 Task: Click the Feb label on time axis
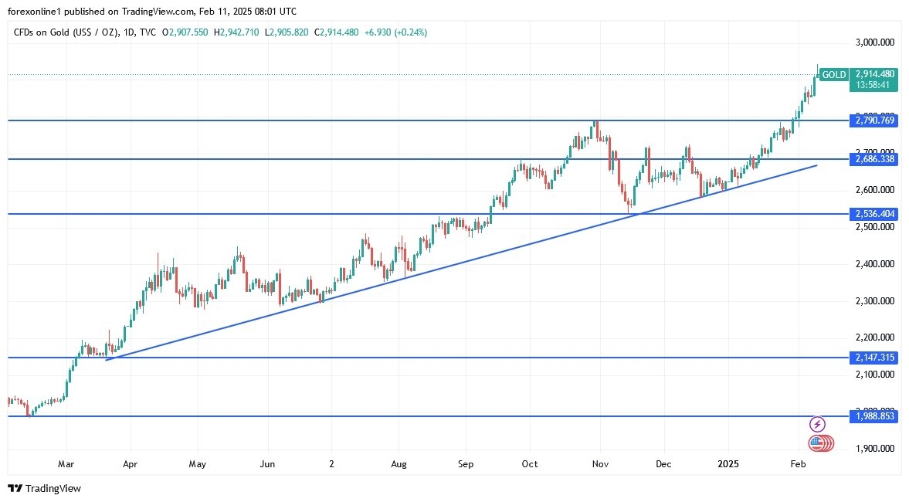tap(797, 463)
